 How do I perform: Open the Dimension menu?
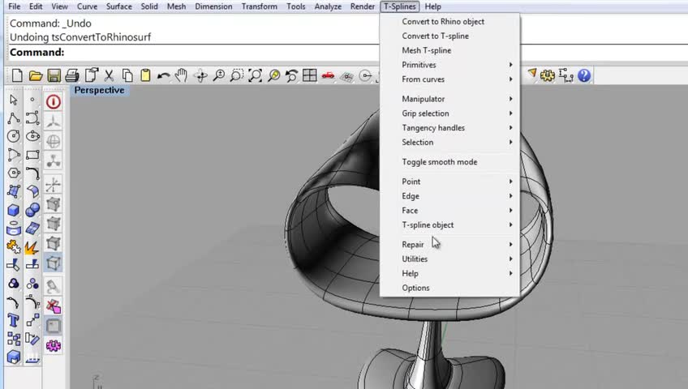[213, 6]
